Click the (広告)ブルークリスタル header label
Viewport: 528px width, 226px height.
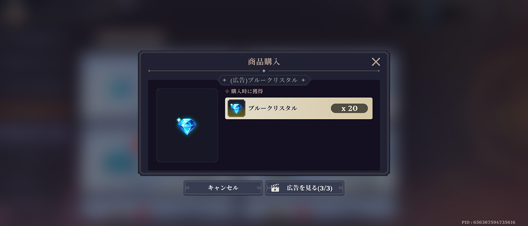point(264,80)
